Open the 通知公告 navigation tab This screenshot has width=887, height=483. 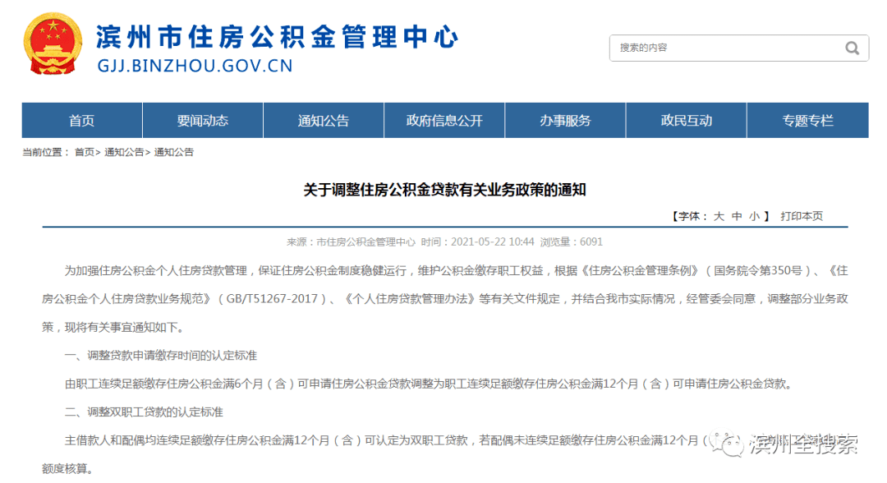coord(324,121)
